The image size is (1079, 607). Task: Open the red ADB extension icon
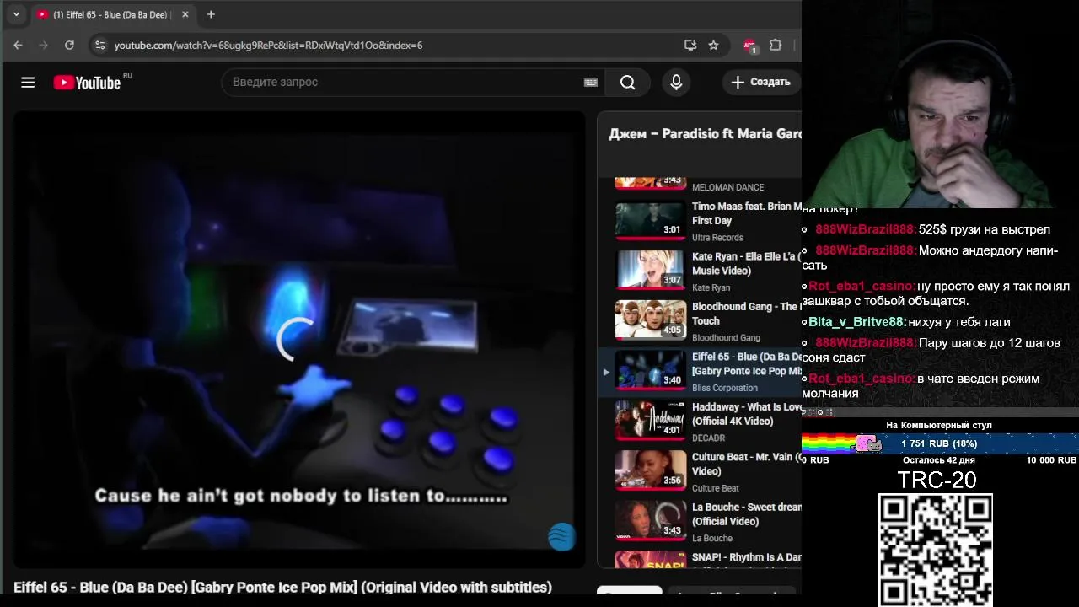[749, 46]
